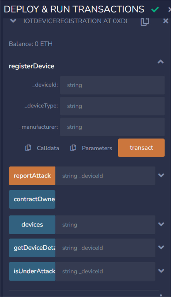This screenshot has height=297, width=171.
Task: Collapse the registerDevice function panel
Action: point(161,62)
